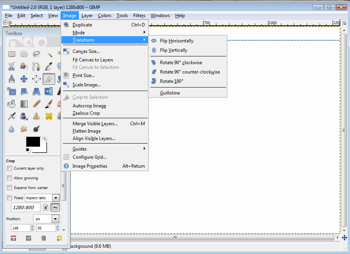Pick the Paths tool
Screen dimensions: 350x254
36,67
